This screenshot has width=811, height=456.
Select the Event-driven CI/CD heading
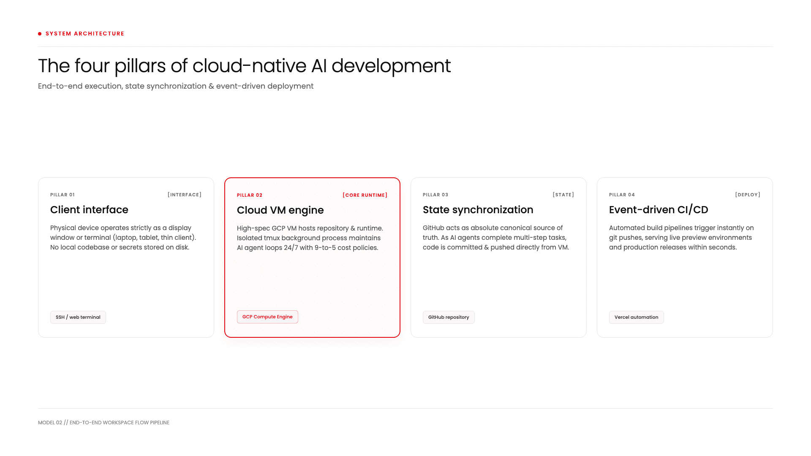(x=659, y=210)
